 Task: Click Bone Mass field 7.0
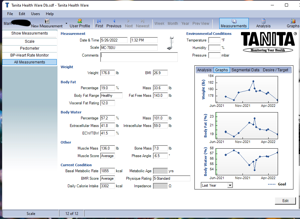(160, 148)
